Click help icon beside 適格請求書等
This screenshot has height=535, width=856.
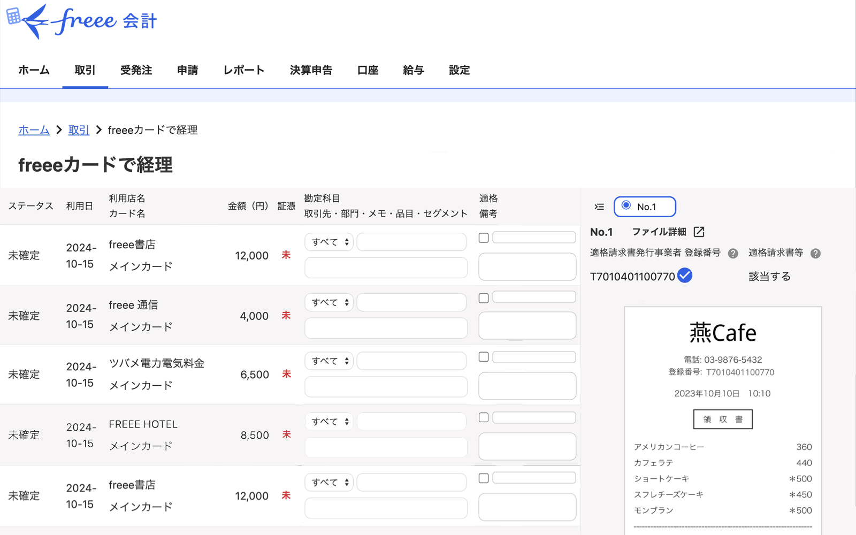click(x=815, y=254)
